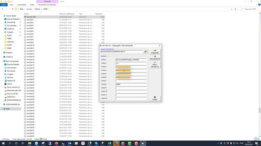Open the relatorios folder in the sidebar
The width and height of the screenshot is (261, 146).
(10, 42)
